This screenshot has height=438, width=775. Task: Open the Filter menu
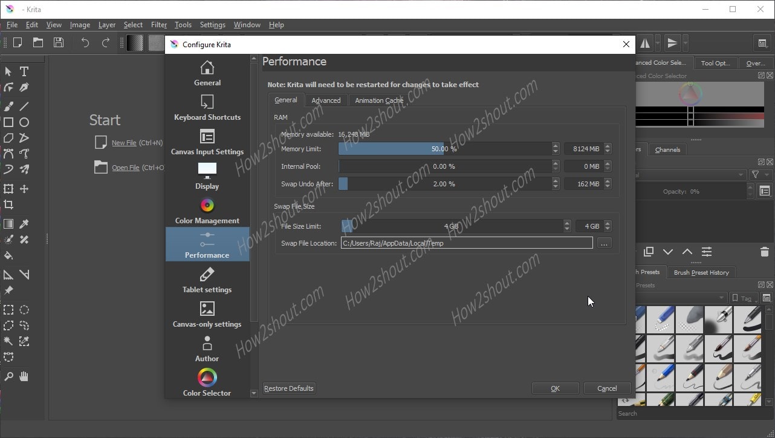tap(159, 25)
